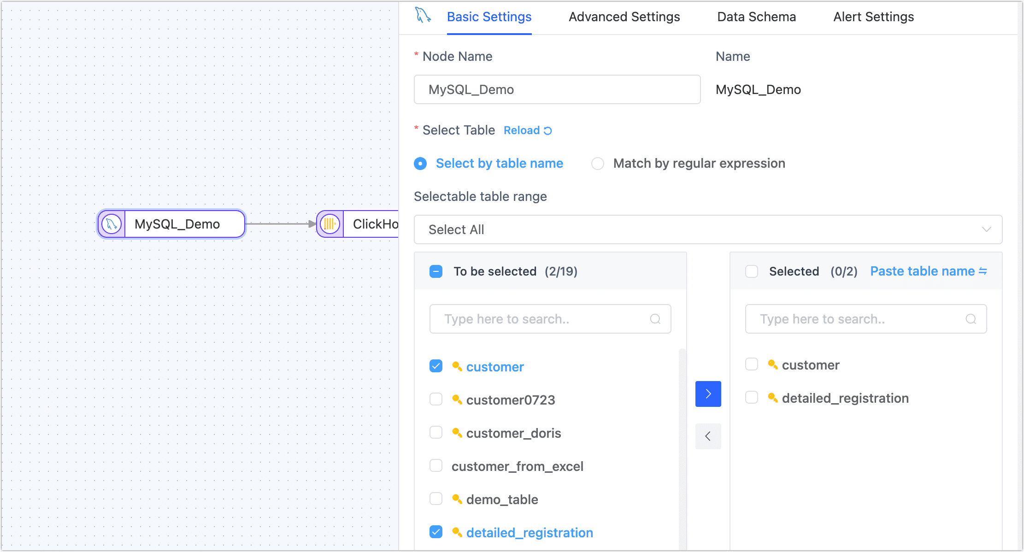The width and height of the screenshot is (1024, 552).
Task: Click the Reload refresh icon
Action: pyautogui.click(x=547, y=131)
